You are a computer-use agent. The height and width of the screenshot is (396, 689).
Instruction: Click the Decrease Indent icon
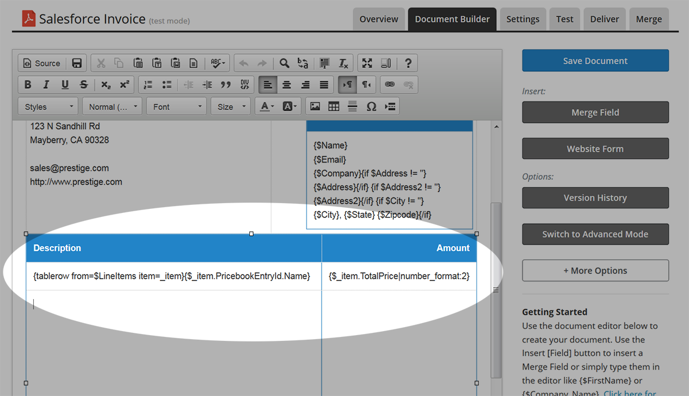[x=188, y=84]
